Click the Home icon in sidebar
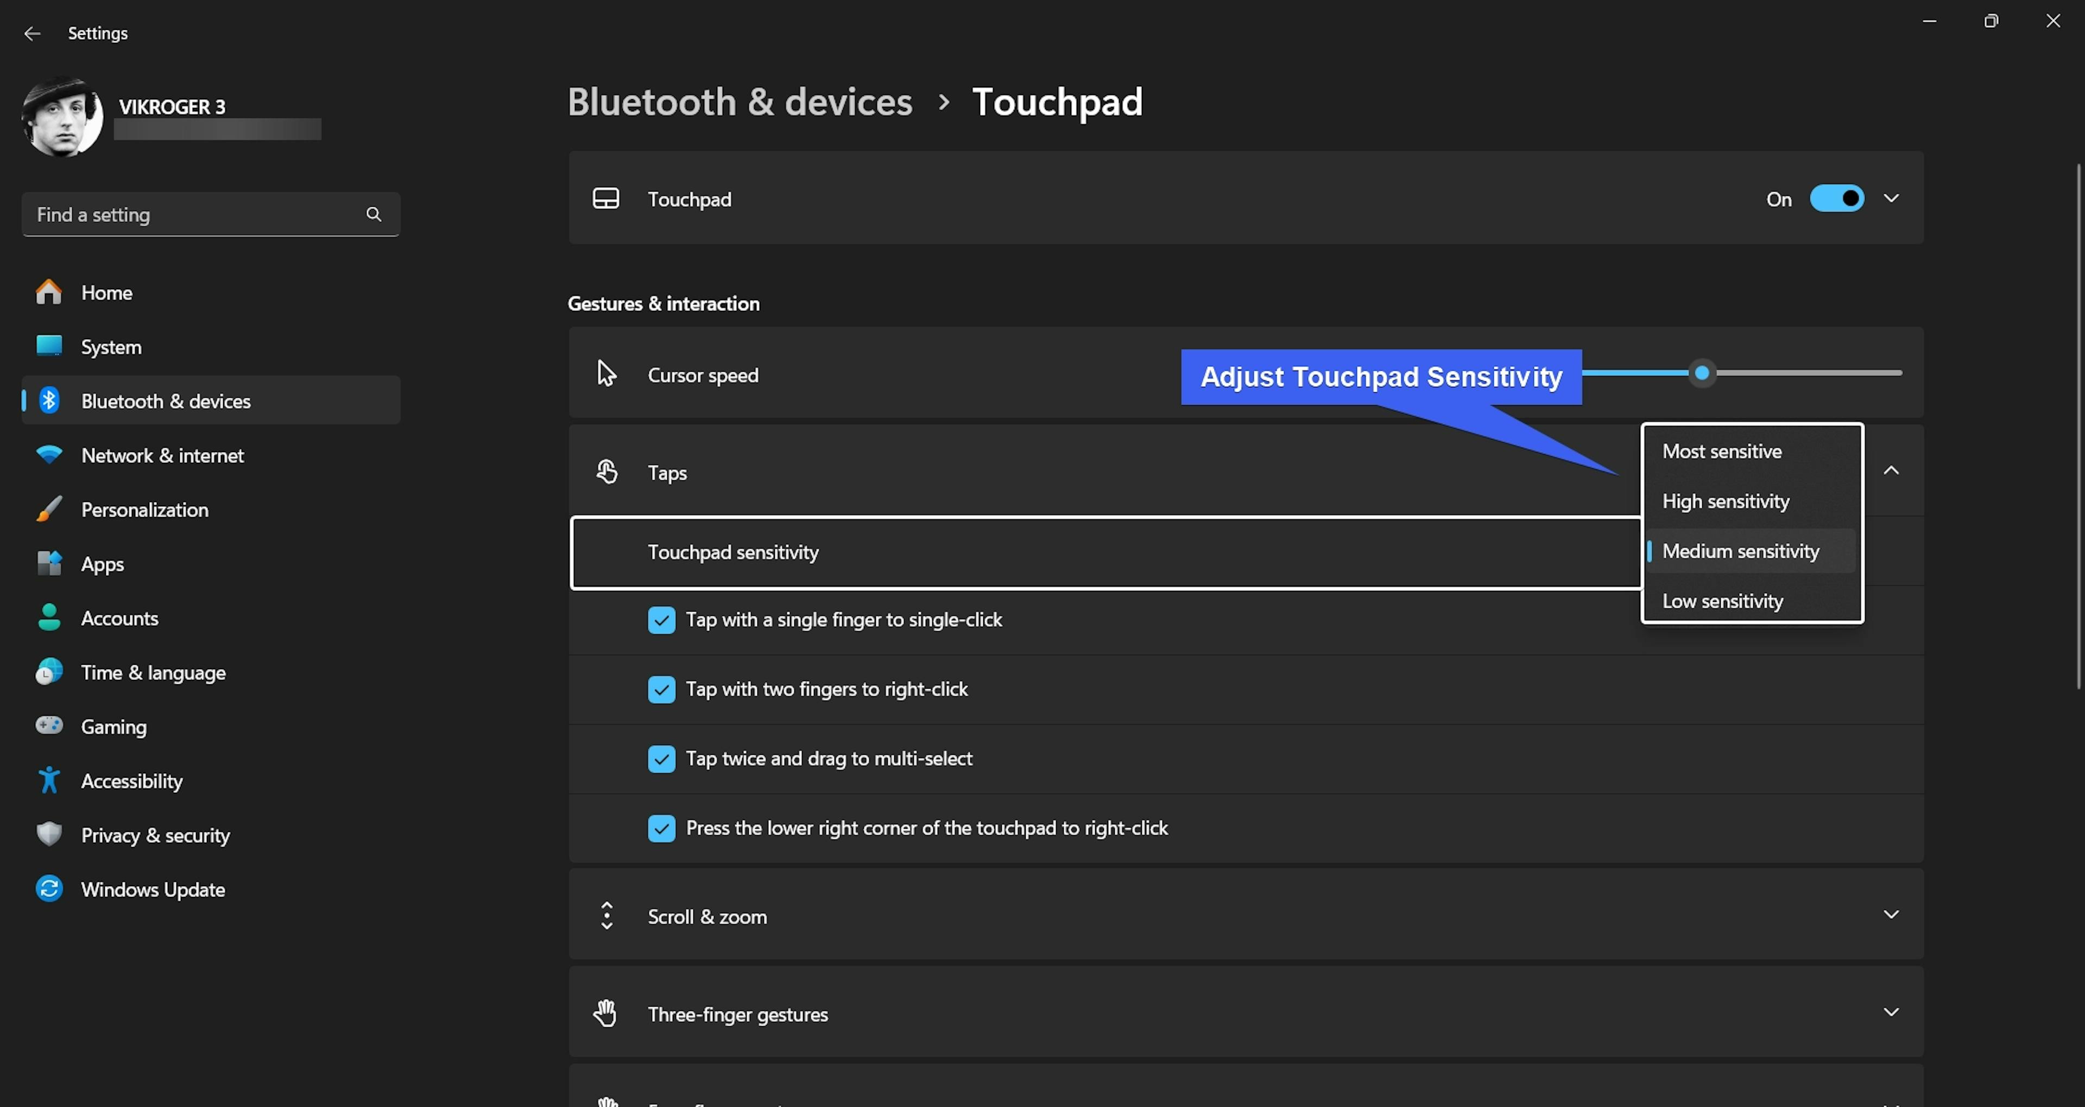 pyautogui.click(x=48, y=292)
